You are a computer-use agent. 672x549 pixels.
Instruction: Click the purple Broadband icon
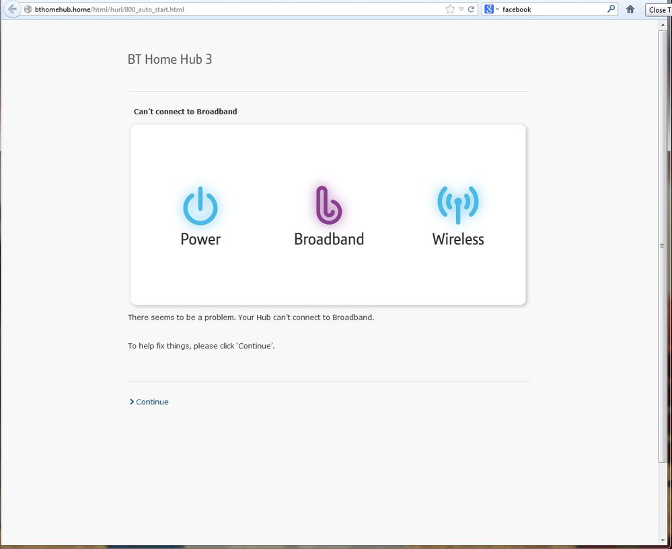click(329, 205)
